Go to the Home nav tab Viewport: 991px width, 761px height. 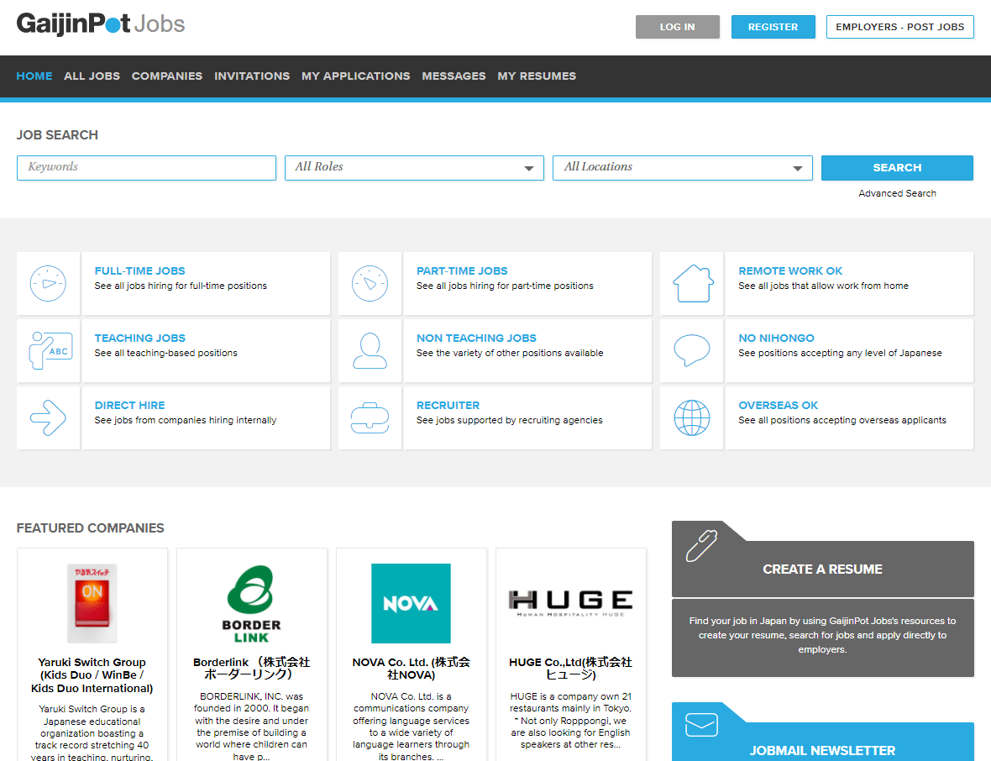click(x=34, y=76)
